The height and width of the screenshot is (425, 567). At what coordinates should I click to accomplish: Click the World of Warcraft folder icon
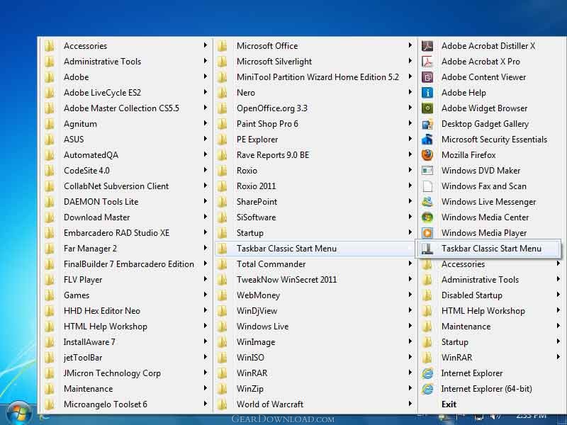click(222, 404)
